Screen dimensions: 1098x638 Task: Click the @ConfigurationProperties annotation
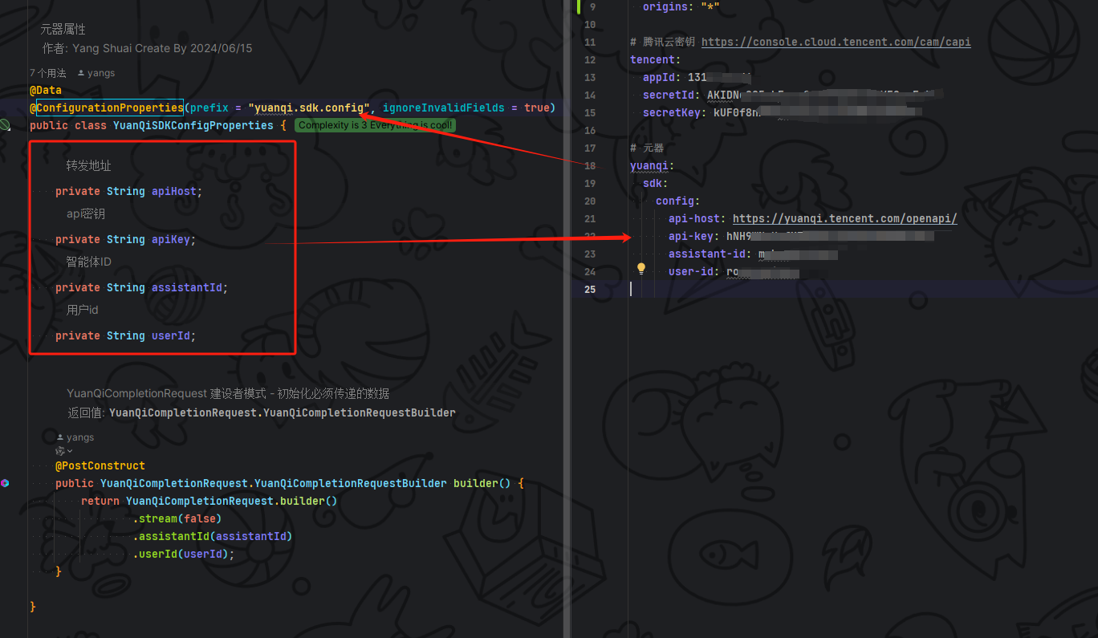107,108
